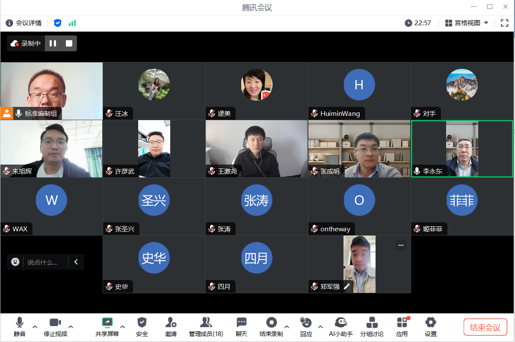Open 设置 settings gear
Viewport: 515px width, 342px height.
[x=430, y=327]
